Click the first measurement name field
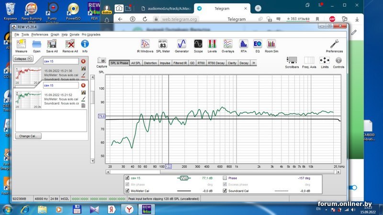 point(60,61)
